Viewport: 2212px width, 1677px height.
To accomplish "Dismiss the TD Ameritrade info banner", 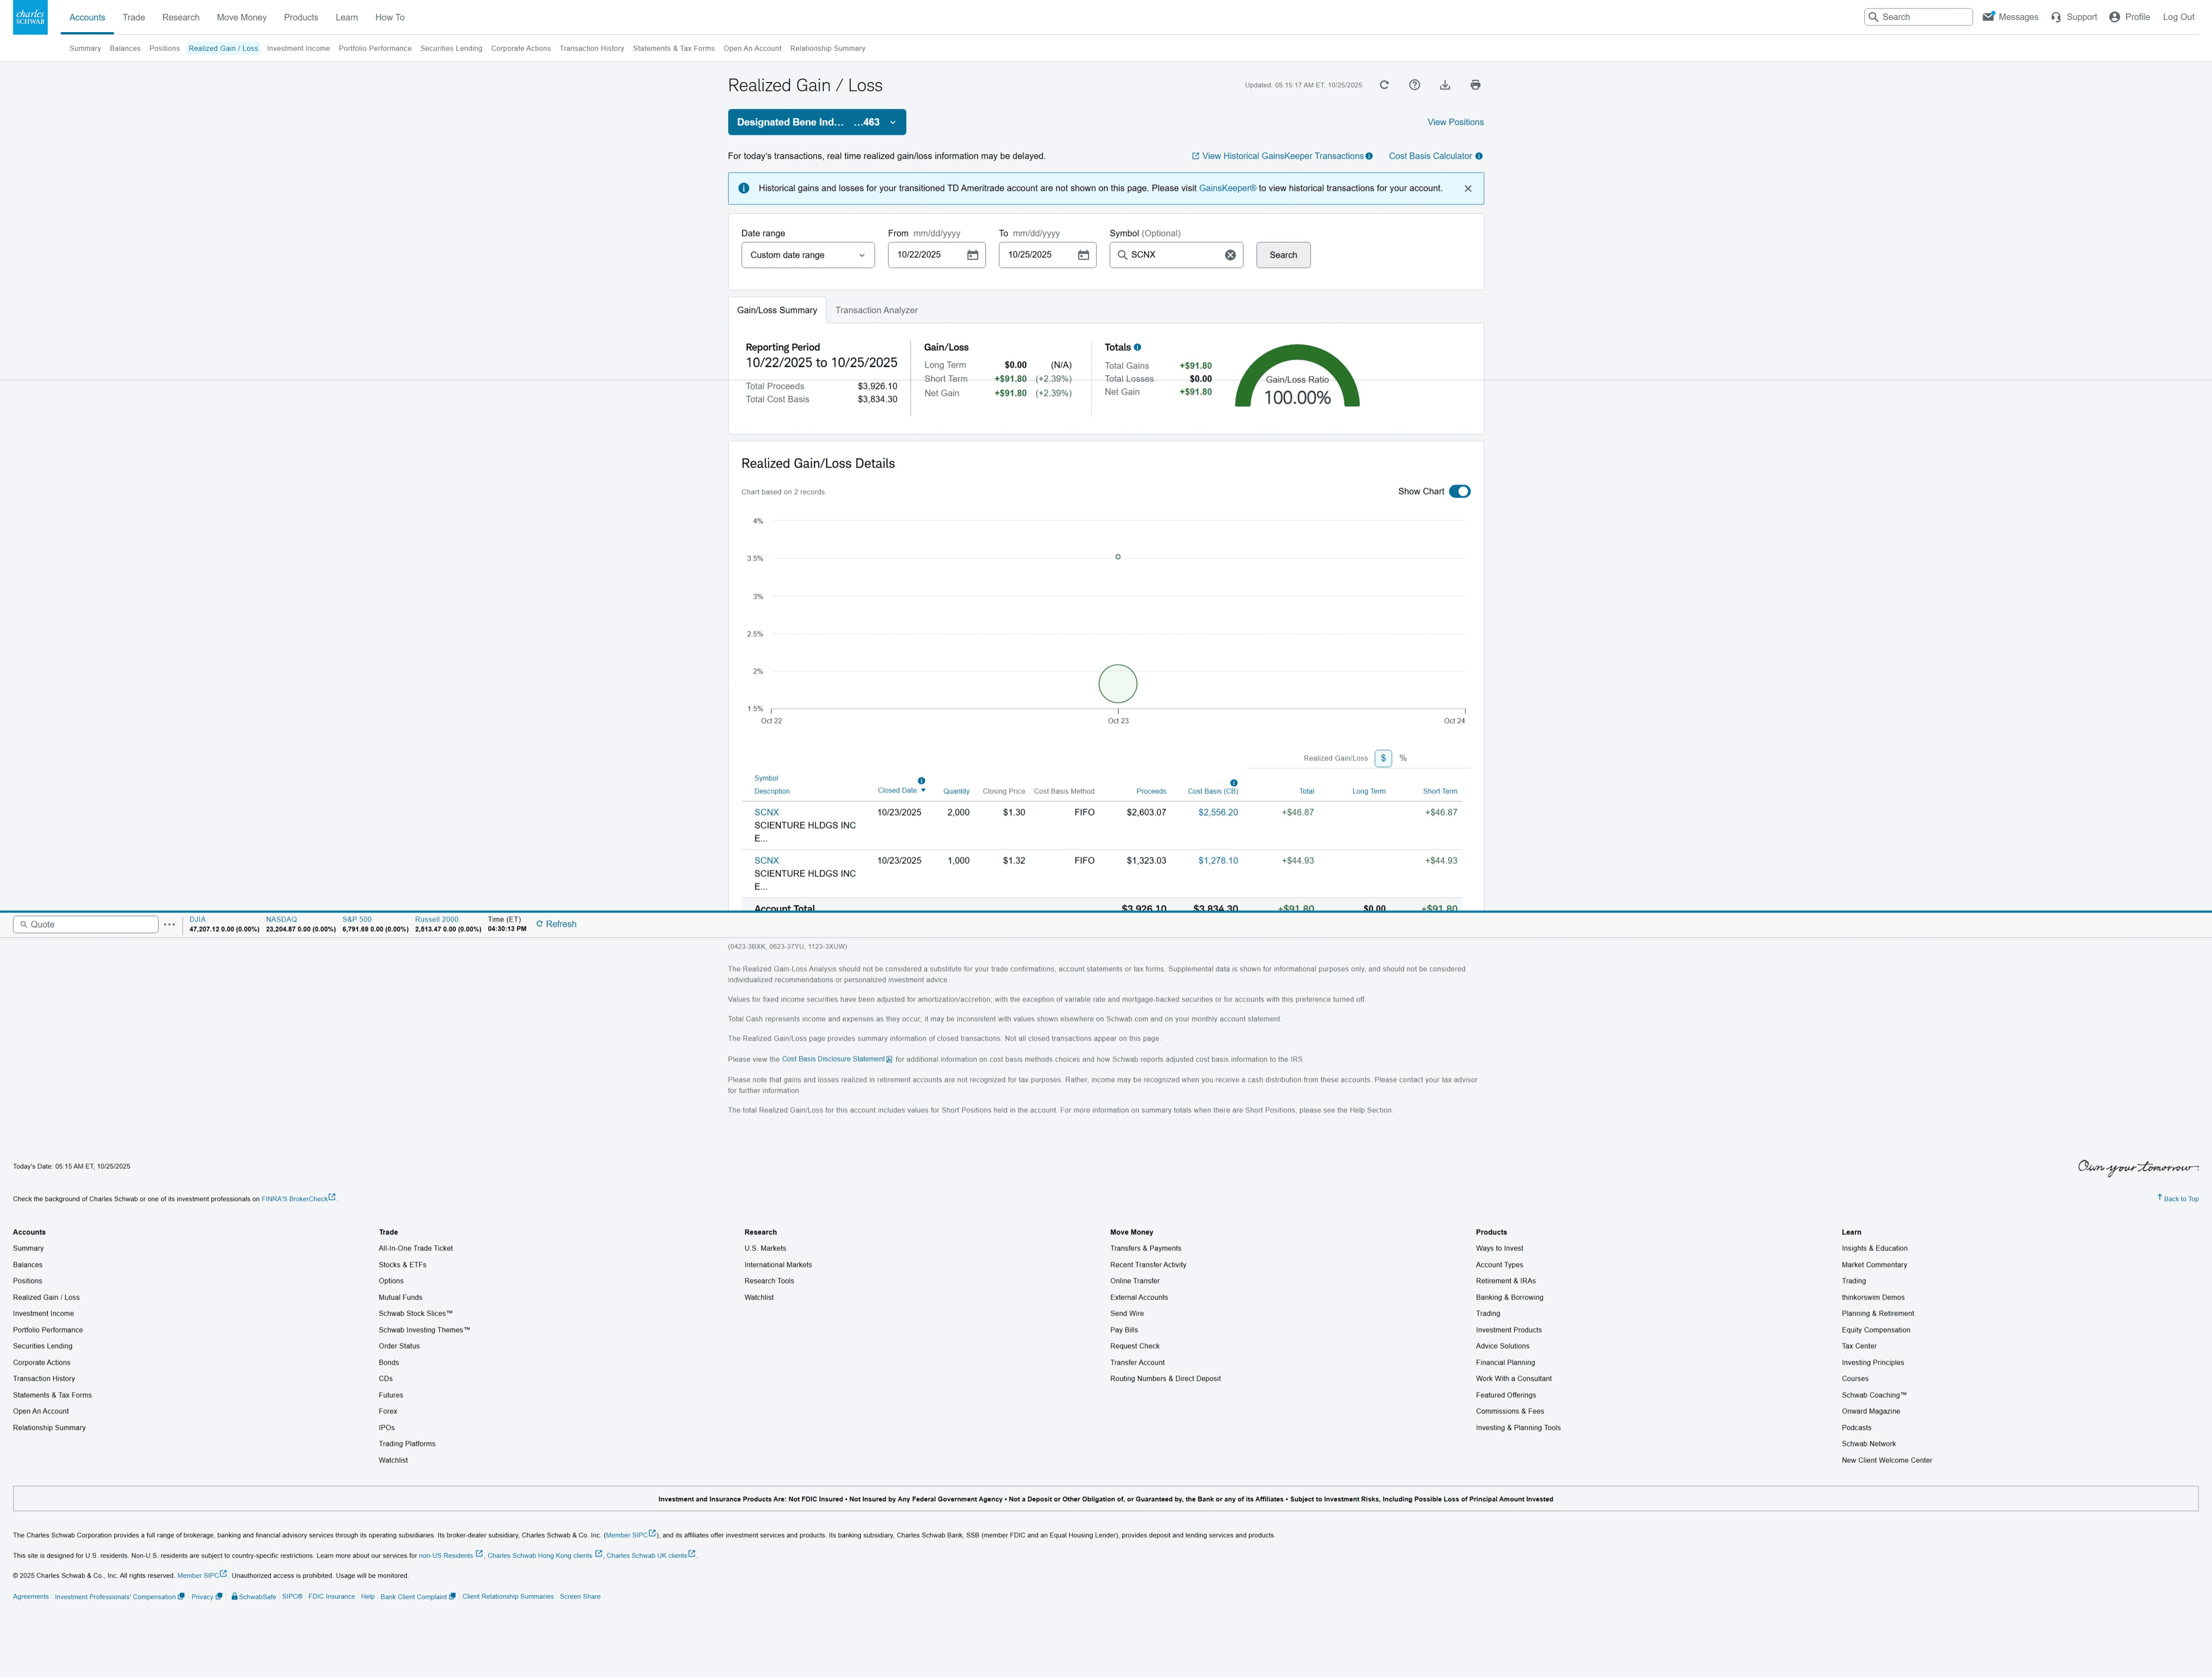I will tap(1468, 189).
